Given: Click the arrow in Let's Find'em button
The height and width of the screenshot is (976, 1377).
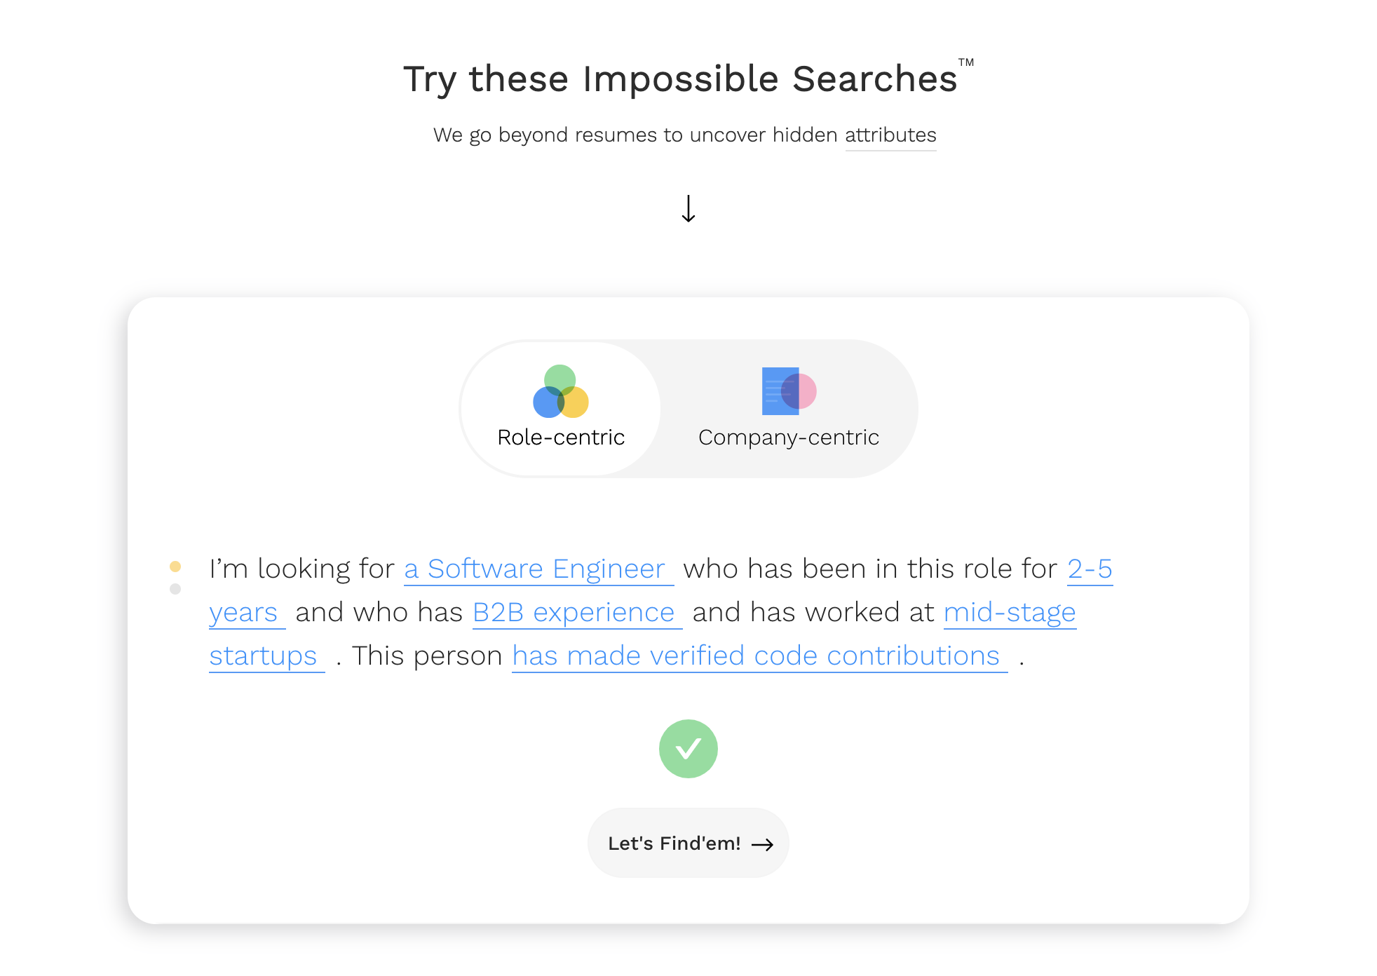Looking at the screenshot, I should (762, 844).
